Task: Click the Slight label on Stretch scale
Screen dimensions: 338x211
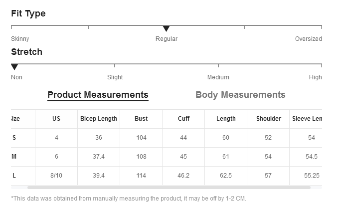Action: pos(115,77)
